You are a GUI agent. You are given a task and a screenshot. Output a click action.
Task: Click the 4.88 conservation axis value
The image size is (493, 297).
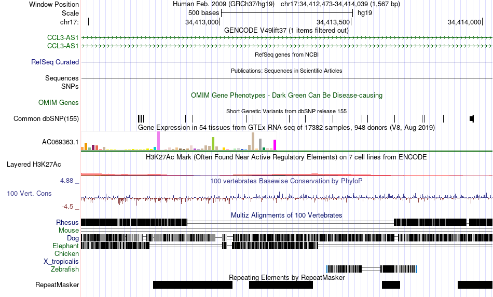[x=66, y=181]
